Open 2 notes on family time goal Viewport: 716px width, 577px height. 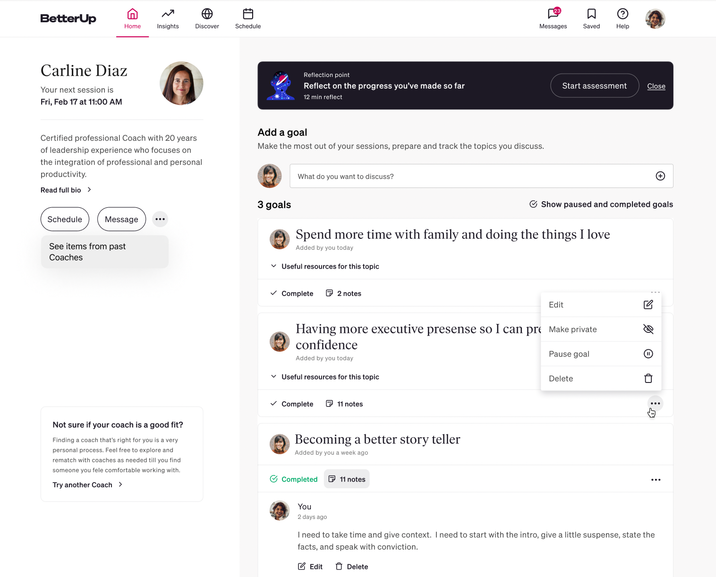343,293
